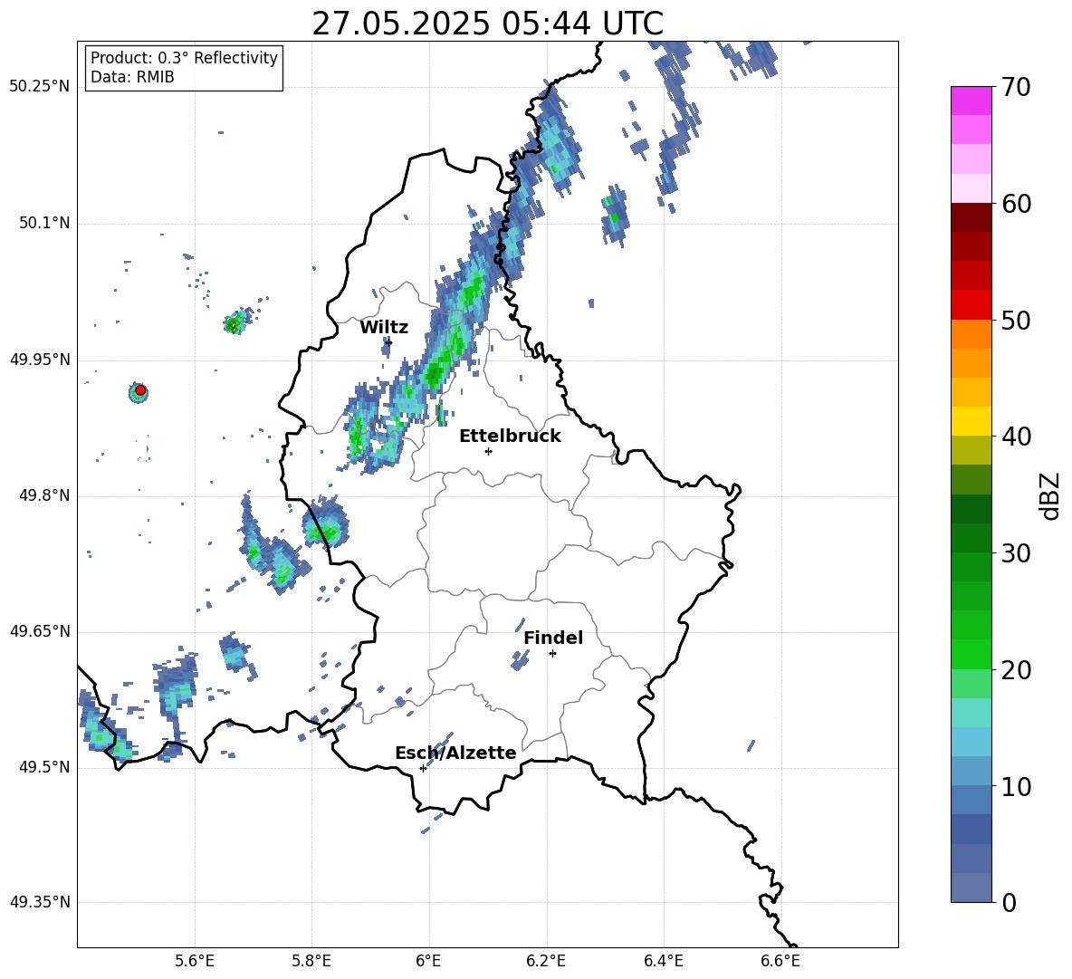Click the 'Product: 0.3° Reflectivity' legend text
Screen dimensions: 1072x979
pos(184,58)
